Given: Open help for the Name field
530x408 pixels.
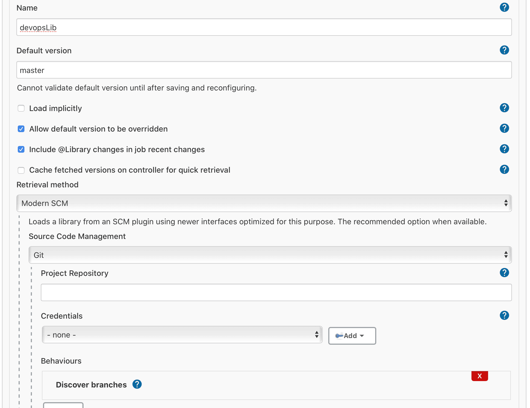Looking at the screenshot, I should (x=504, y=7).
